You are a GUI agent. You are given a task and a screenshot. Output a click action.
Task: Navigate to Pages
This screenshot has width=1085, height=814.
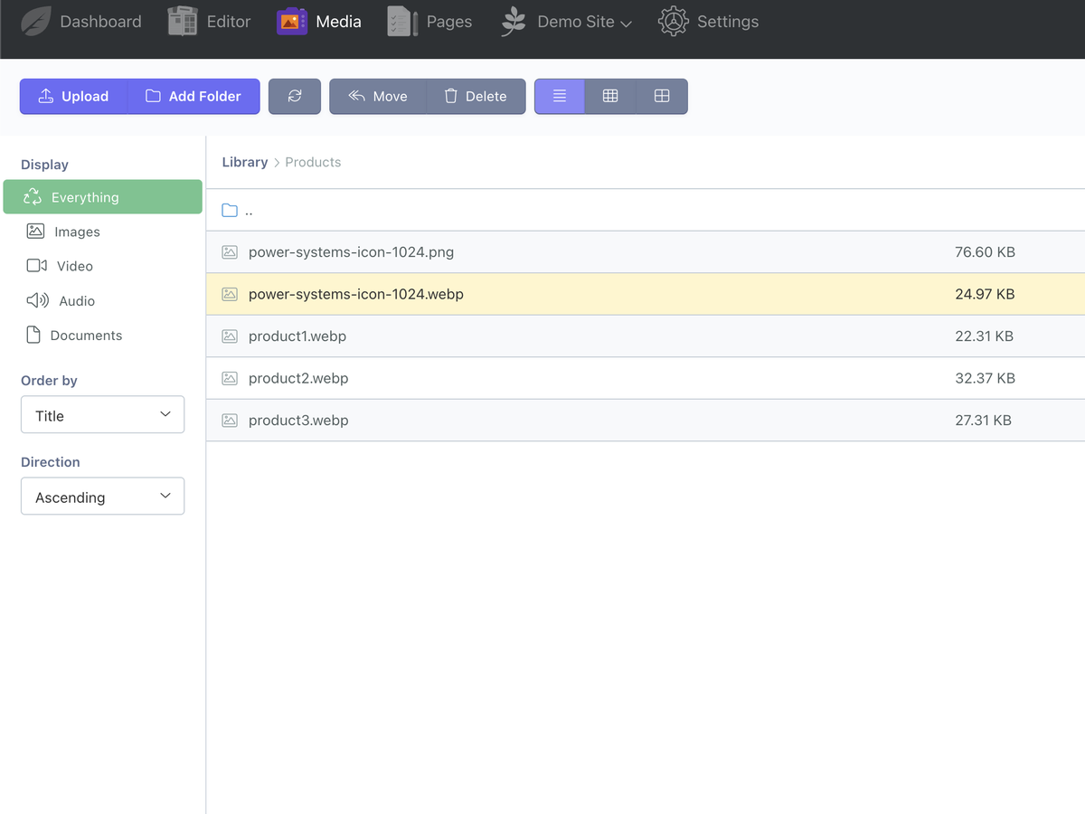click(449, 22)
